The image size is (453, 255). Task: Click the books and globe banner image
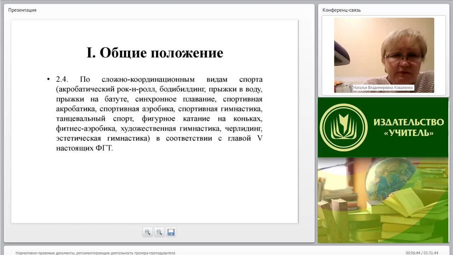coord(383,200)
